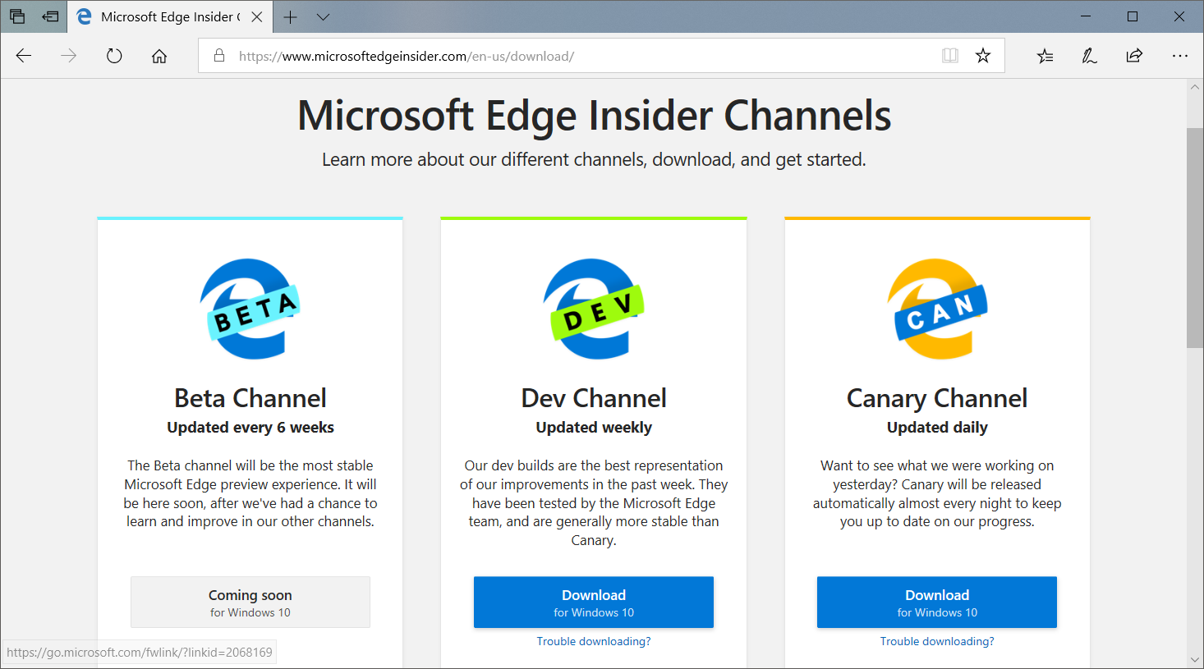Click 'Updated every 6 weeks' text
1204x669 pixels.
pyautogui.click(x=250, y=428)
